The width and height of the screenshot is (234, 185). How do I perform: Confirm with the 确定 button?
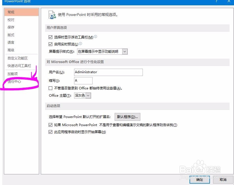(200, 179)
